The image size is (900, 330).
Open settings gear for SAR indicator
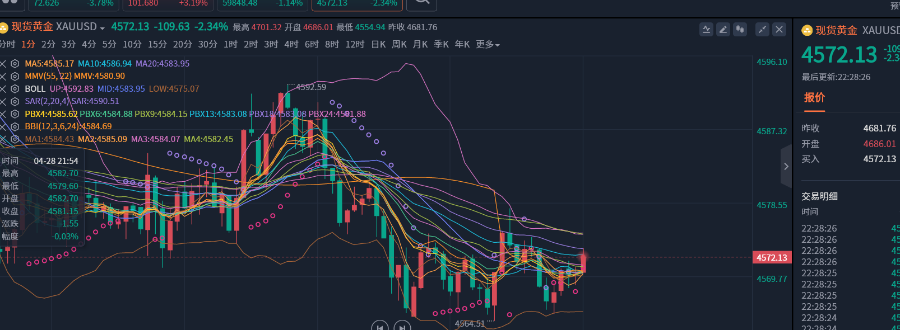pos(15,101)
